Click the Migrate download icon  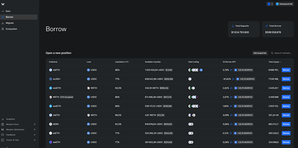(3, 23)
